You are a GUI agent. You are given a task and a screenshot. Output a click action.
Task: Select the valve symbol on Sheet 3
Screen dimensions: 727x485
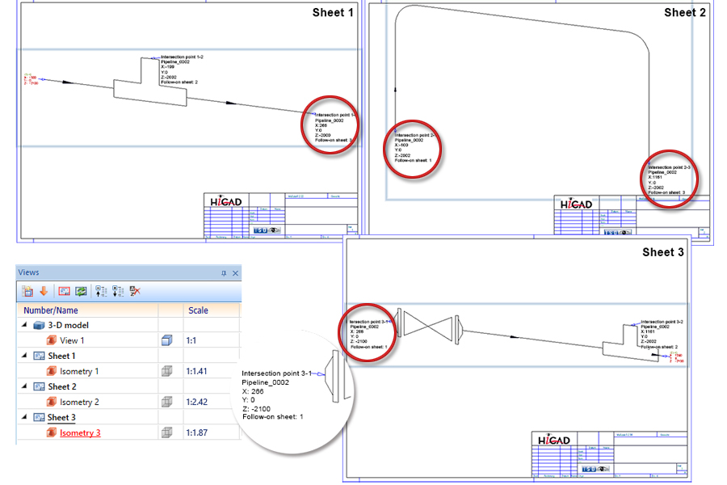(x=427, y=327)
